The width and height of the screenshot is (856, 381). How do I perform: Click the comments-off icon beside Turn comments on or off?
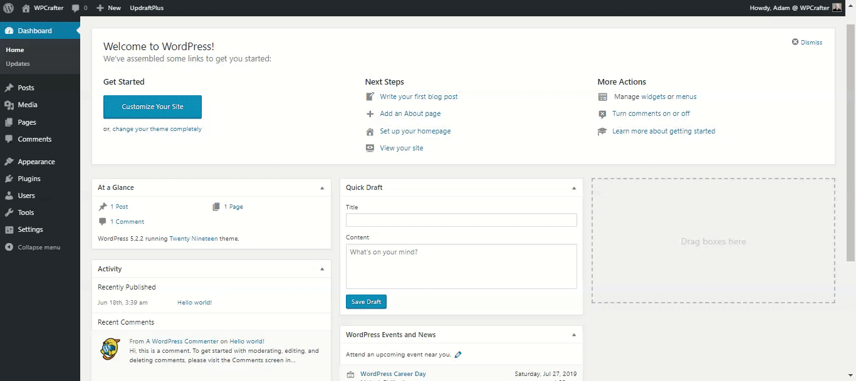click(602, 114)
